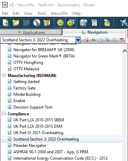
Task: Collapse all navigator items with minus icon
Action: 115,40
